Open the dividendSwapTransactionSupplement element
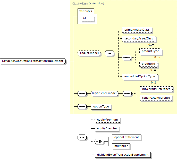 pos(122,155)
